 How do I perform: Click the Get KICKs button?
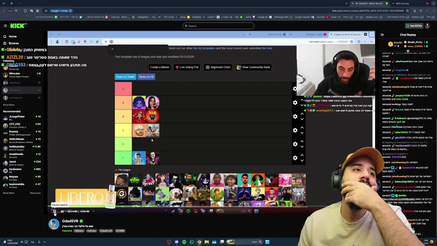coord(414,26)
